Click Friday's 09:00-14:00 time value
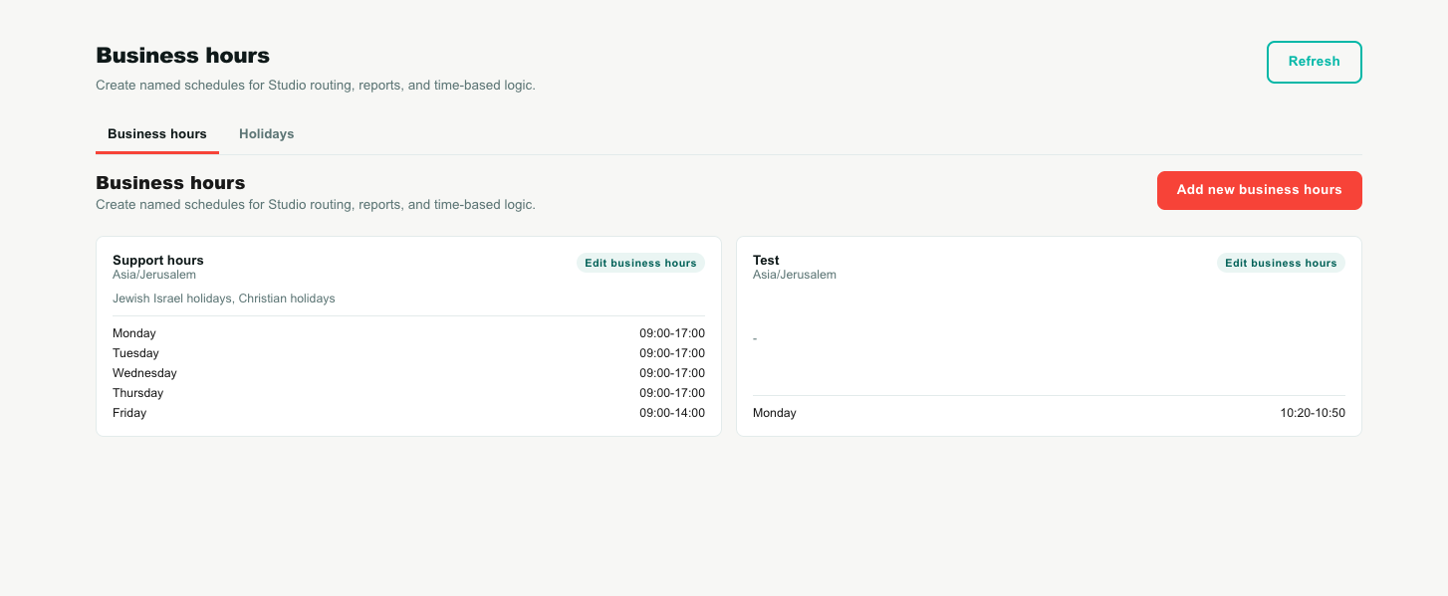Viewport: 1448px width, 596px height. tap(672, 413)
